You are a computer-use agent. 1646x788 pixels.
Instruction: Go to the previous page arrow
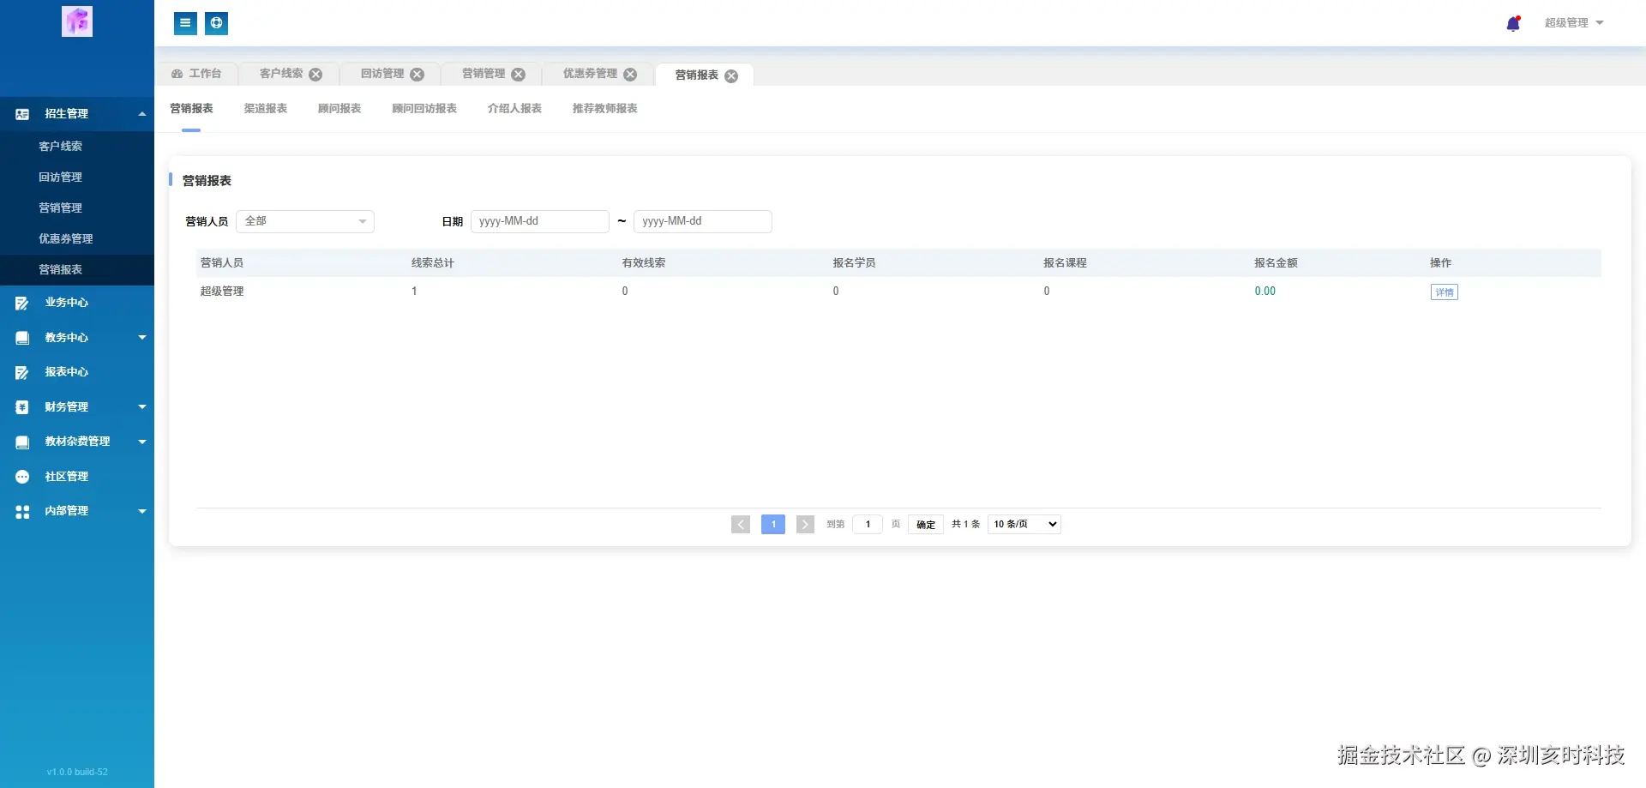pos(741,524)
